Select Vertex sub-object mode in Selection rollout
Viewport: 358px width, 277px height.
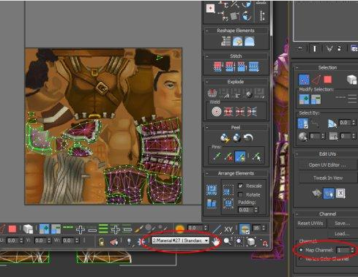(304, 80)
